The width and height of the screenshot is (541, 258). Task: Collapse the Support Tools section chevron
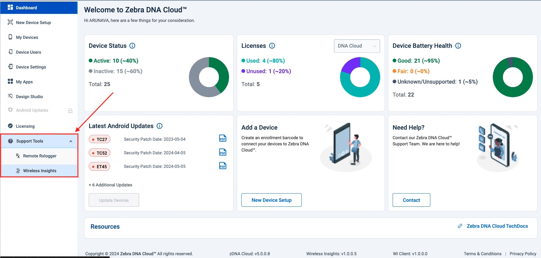tap(71, 141)
